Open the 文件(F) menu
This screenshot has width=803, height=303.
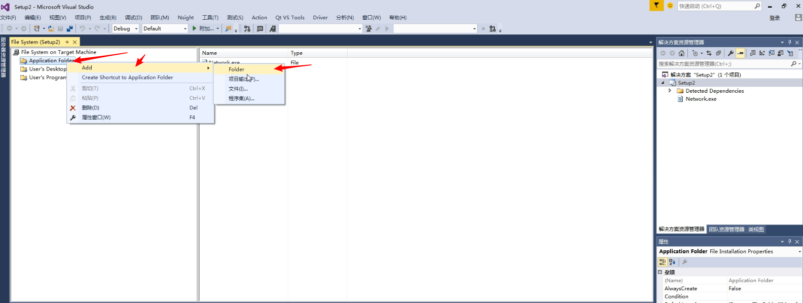pos(8,18)
